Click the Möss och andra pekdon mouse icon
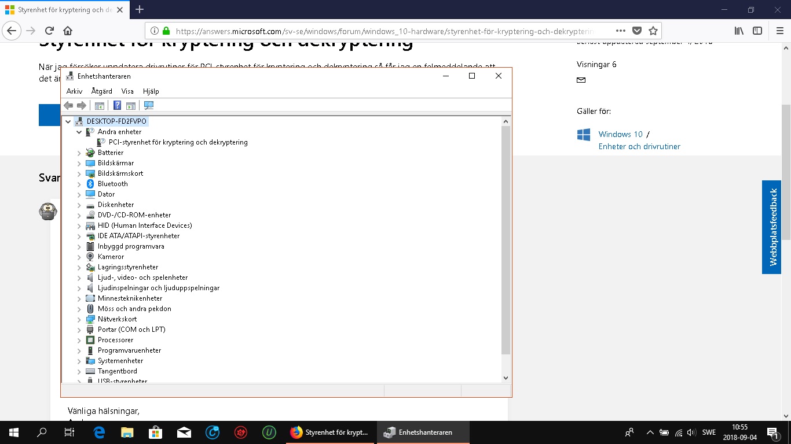This screenshot has height=444, width=791. [x=90, y=309]
